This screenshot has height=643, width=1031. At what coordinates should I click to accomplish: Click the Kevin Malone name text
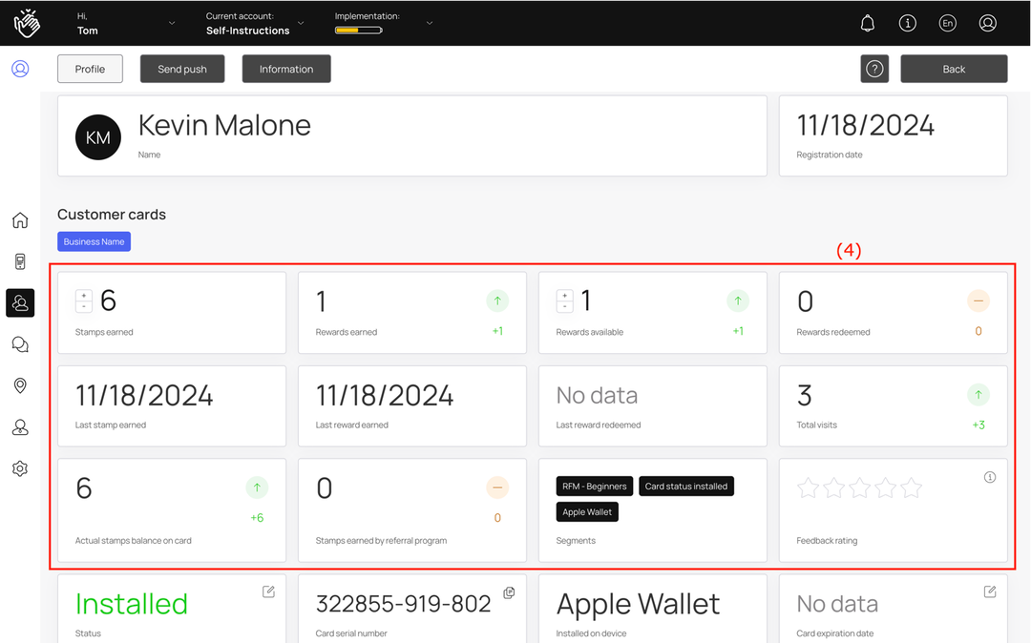(x=224, y=125)
